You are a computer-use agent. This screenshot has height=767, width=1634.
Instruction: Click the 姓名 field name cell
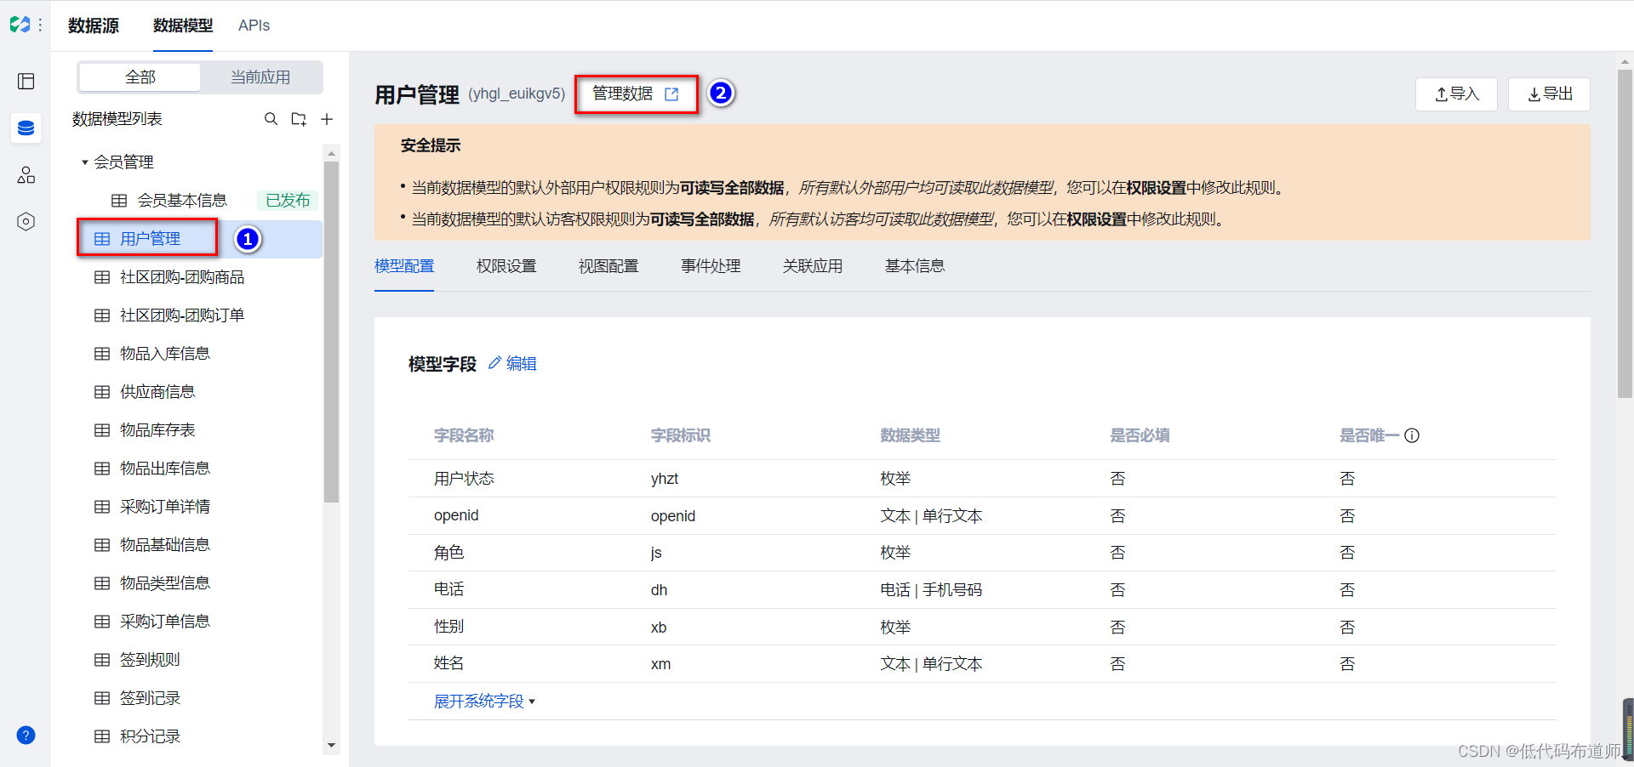[448, 663]
